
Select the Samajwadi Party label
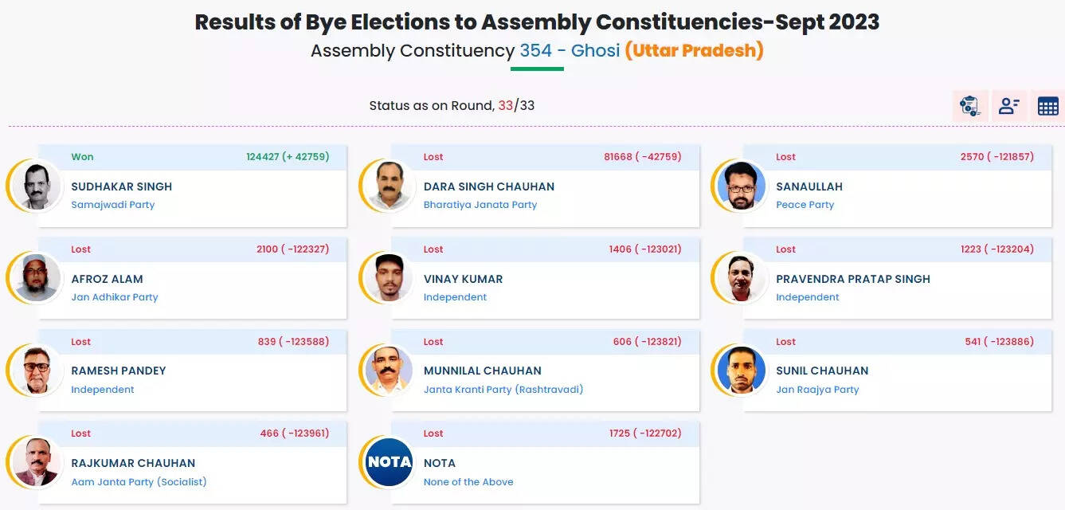pos(113,205)
